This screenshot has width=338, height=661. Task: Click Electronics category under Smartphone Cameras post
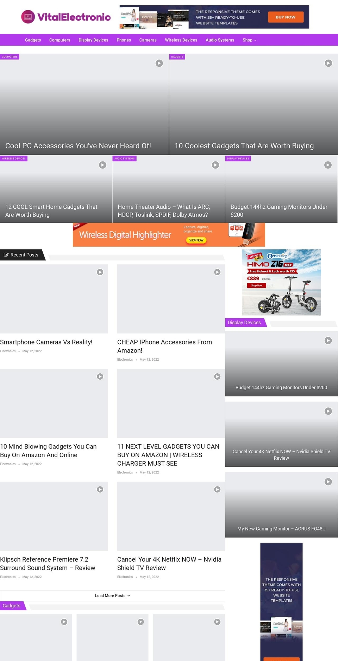pos(8,351)
